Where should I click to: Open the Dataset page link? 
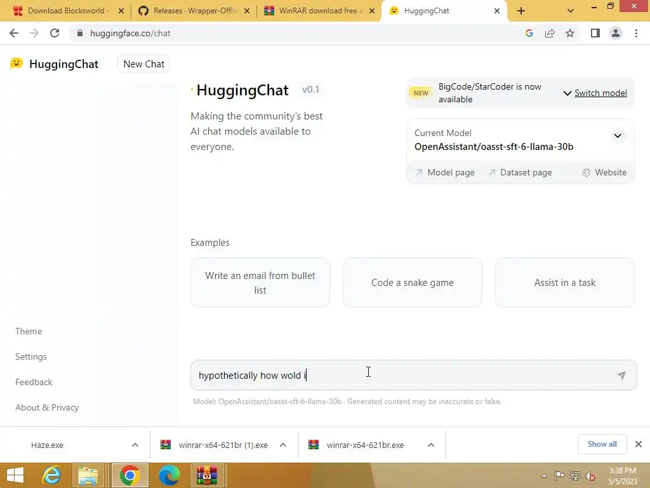point(521,172)
